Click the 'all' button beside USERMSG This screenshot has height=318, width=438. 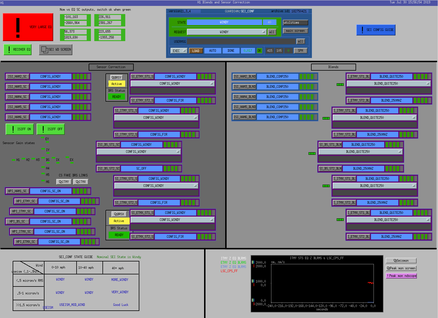(x=301, y=41)
